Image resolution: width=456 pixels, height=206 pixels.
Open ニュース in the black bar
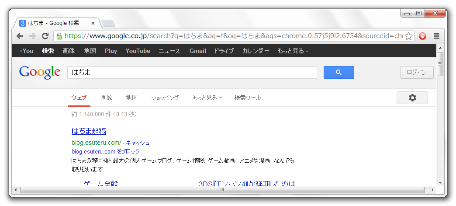[x=169, y=51]
